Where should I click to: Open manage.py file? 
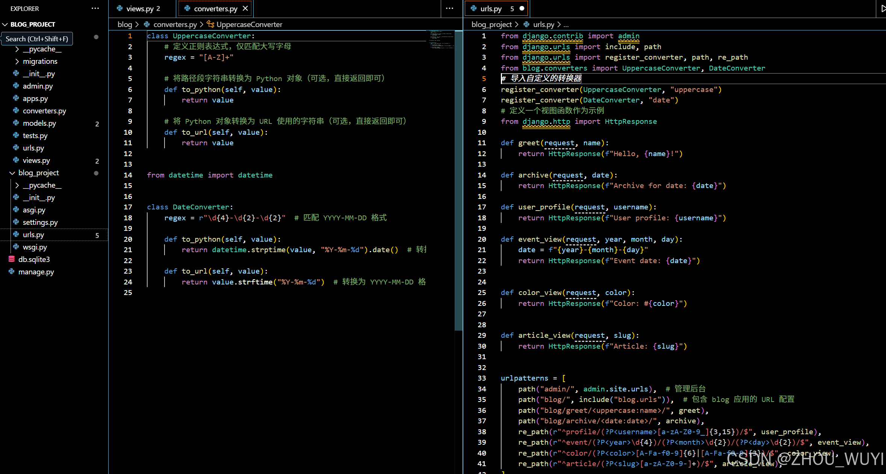click(x=36, y=272)
